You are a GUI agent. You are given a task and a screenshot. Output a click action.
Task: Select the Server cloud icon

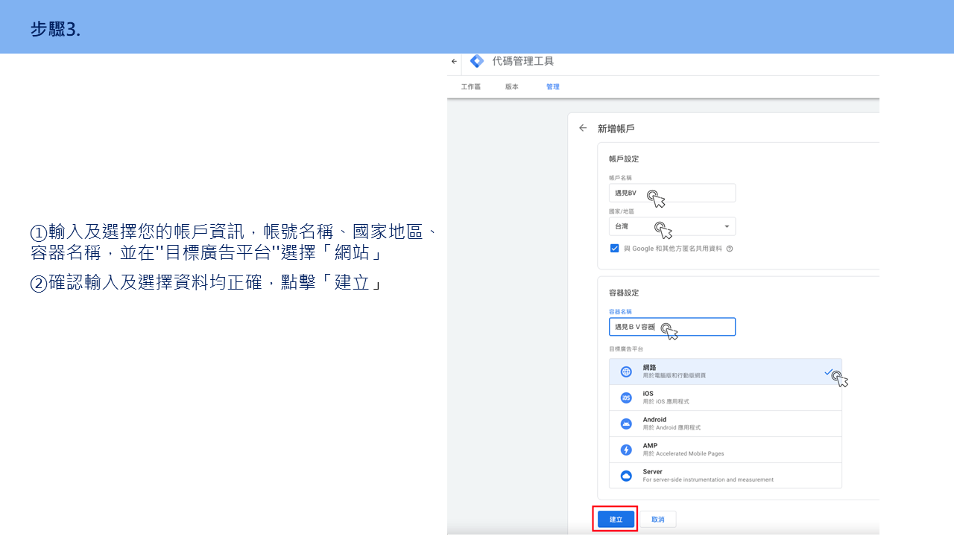(626, 475)
